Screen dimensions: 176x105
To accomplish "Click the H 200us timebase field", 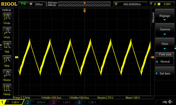I will (37, 4).
